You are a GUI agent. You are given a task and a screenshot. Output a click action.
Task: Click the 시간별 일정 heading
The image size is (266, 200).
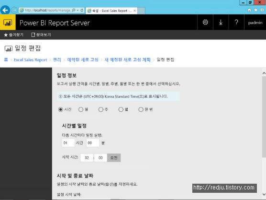(74, 126)
